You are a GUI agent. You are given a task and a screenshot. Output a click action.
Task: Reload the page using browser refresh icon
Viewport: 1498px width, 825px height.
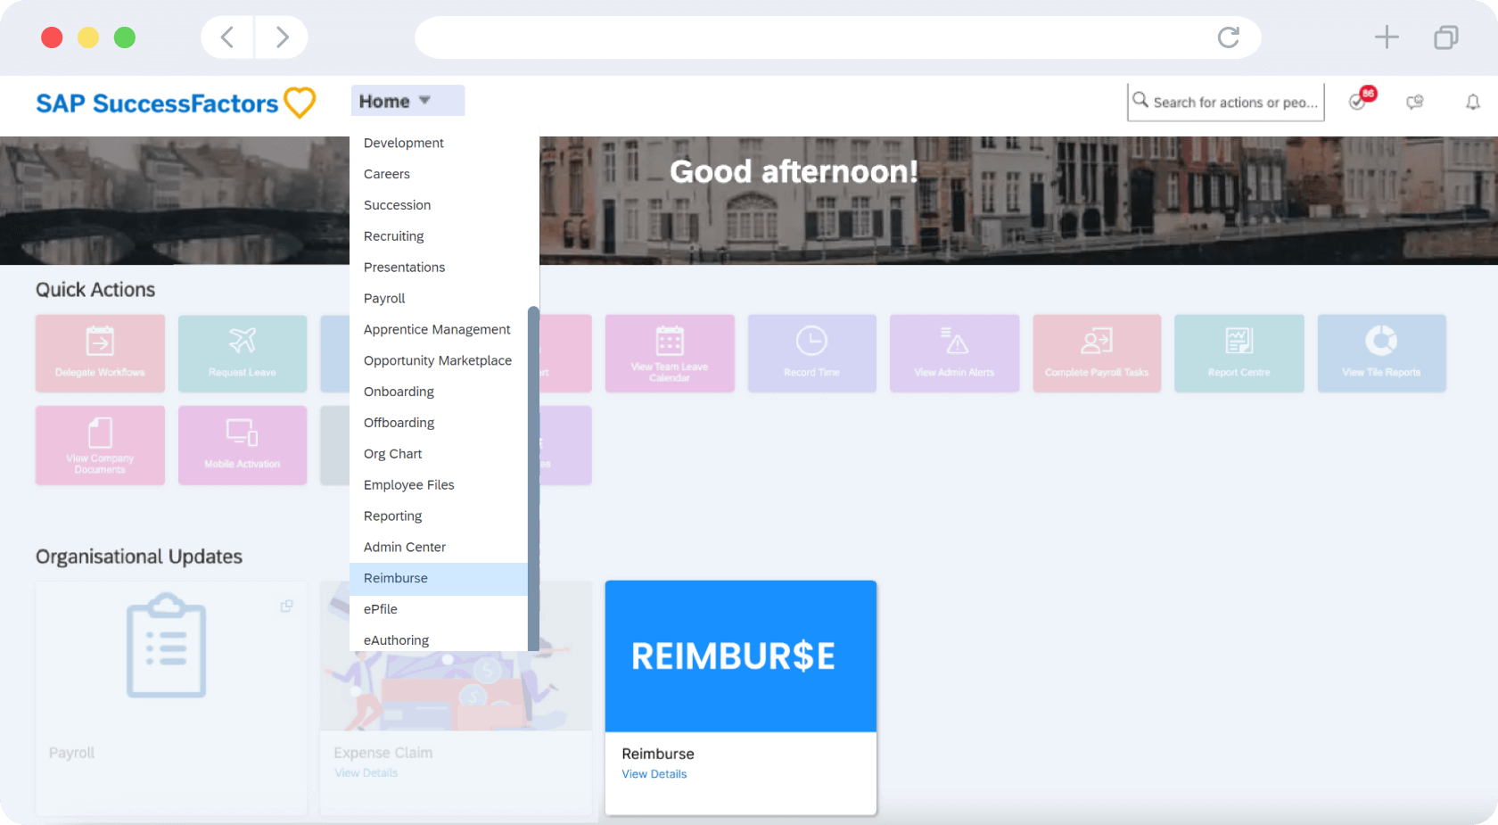tap(1228, 37)
